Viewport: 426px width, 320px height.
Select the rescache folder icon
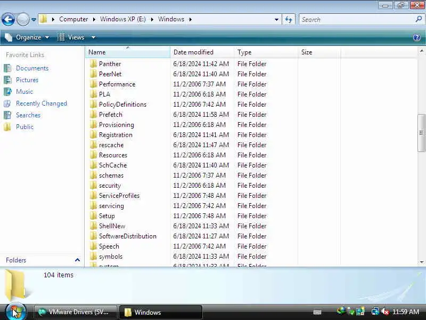(x=94, y=145)
